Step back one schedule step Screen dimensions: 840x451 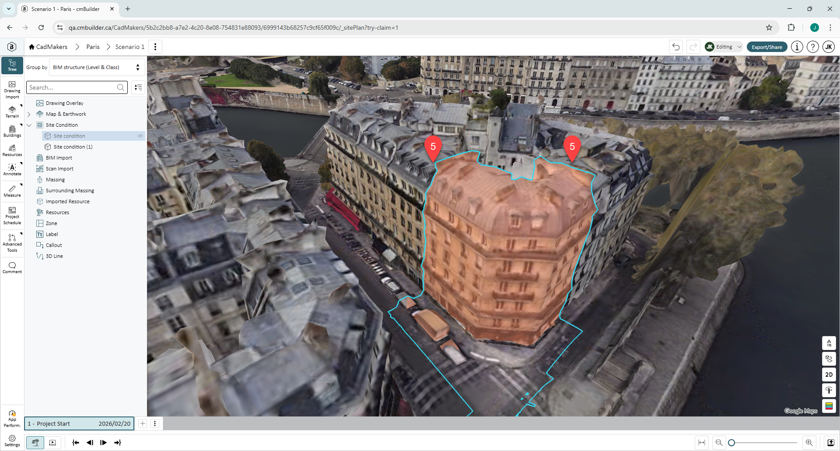click(x=90, y=443)
